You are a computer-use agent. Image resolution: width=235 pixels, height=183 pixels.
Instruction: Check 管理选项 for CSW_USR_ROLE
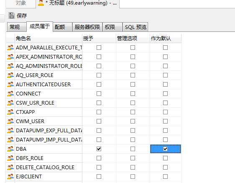click(133, 103)
